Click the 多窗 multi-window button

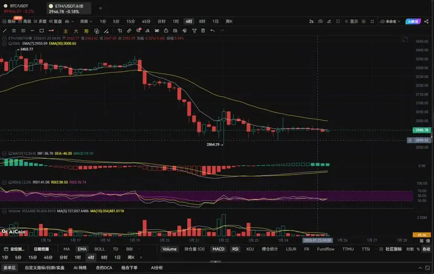(x=40, y=21)
